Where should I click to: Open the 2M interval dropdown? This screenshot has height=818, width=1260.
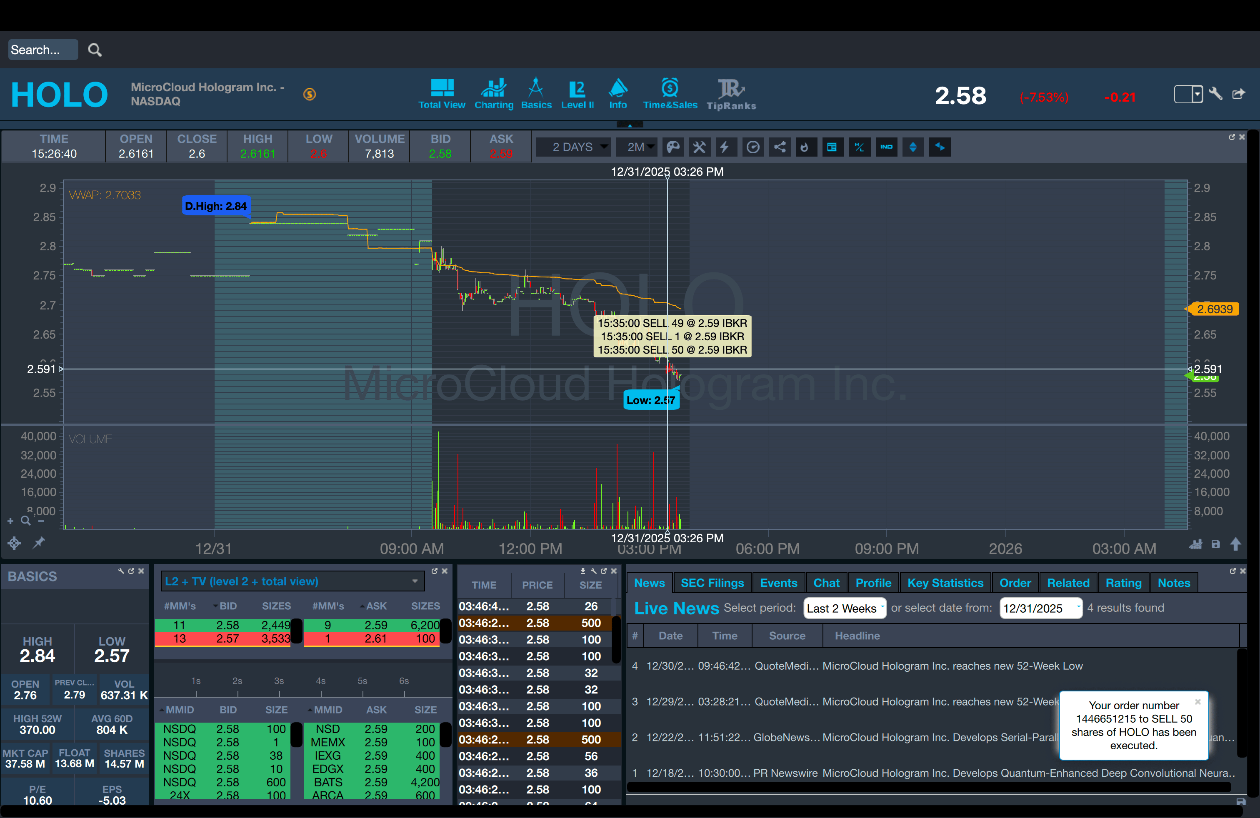click(637, 147)
